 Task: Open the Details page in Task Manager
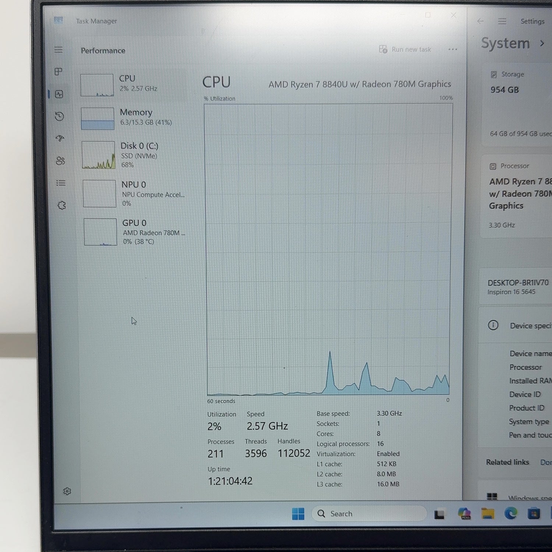tap(61, 183)
